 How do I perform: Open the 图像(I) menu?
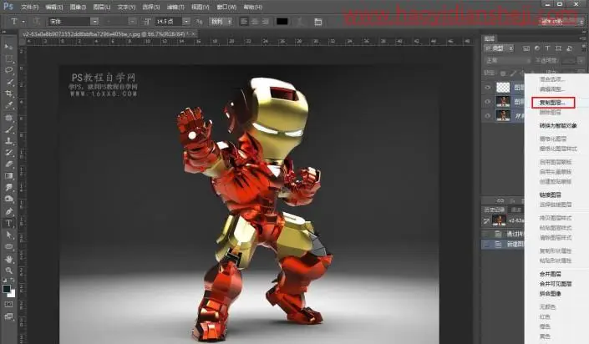[79, 8]
